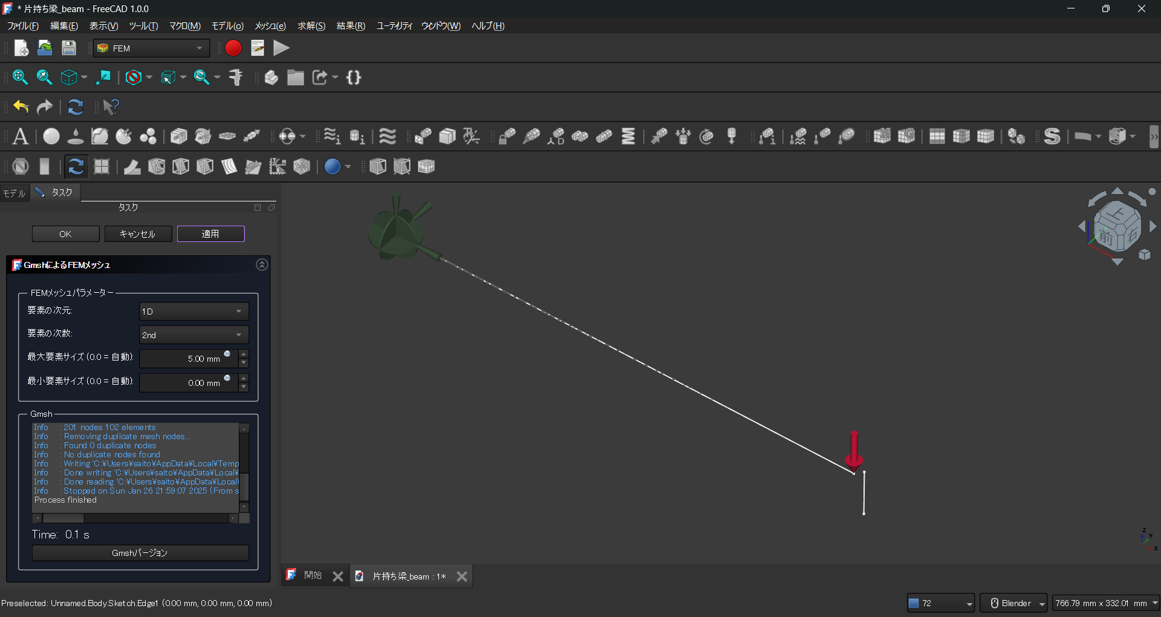Click the beam cross-section icon

coord(179,137)
